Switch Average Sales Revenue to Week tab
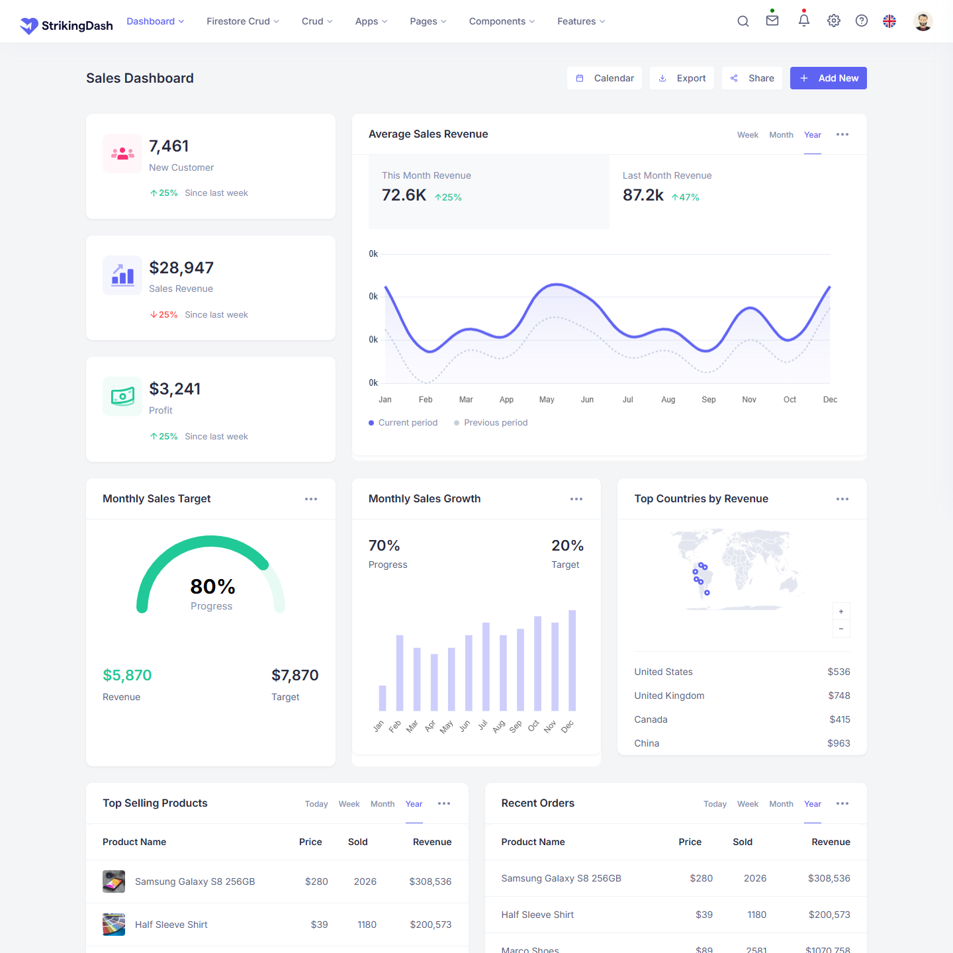 (748, 135)
